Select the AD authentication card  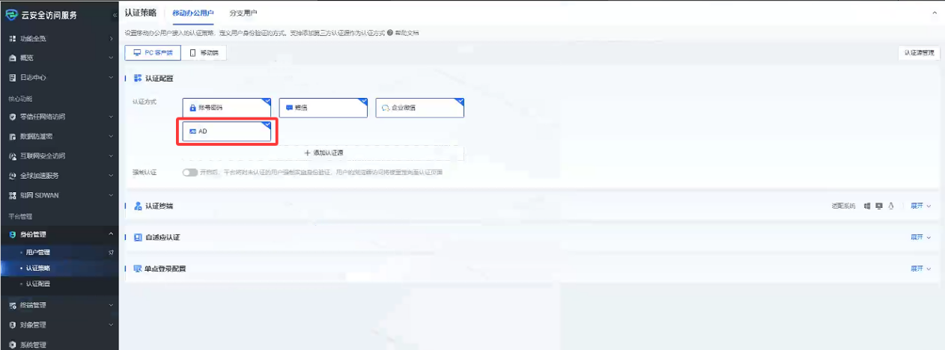(227, 131)
